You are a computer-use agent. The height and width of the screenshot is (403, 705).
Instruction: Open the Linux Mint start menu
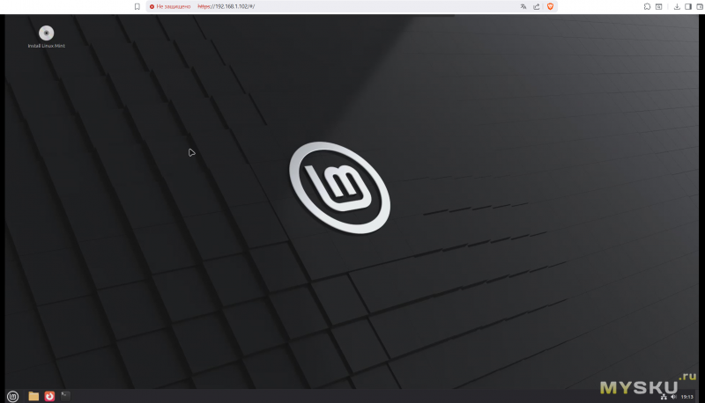pyautogui.click(x=12, y=395)
